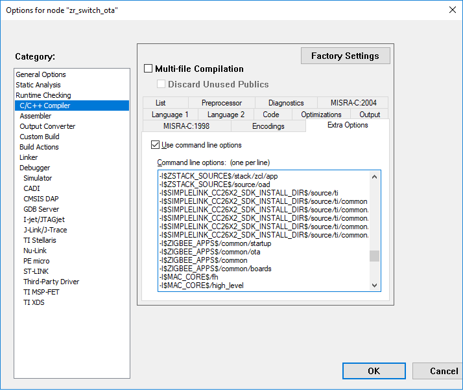Select Static Analysis category

pos(38,85)
